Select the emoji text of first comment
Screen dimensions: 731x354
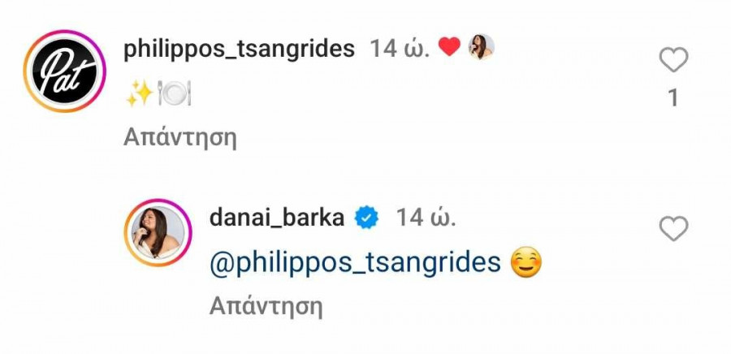pos(158,93)
